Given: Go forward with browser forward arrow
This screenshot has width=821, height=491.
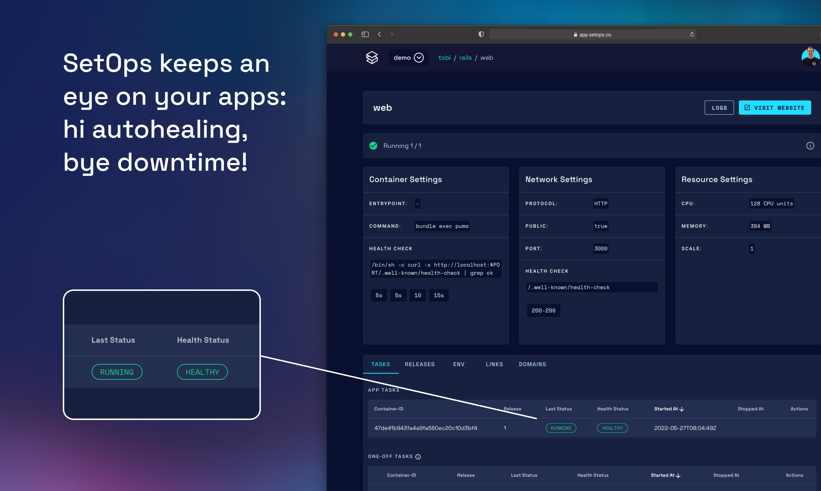Looking at the screenshot, I should [392, 34].
